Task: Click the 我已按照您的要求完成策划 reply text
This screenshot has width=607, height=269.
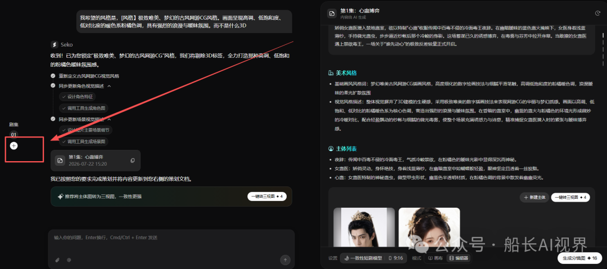Action: click(121, 179)
